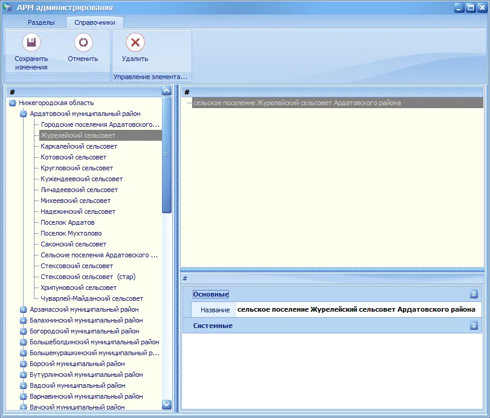The height and width of the screenshot is (418, 490).
Task: Select Сельские поселения Ардатовского tree item
Action: (99, 255)
